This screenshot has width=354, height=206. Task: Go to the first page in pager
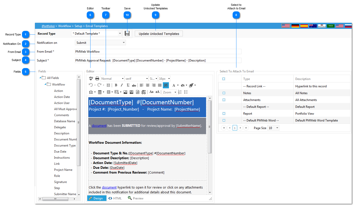[x=224, y=128]
